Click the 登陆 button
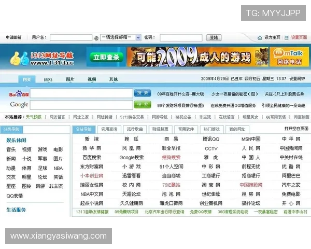The image size is (311, 249). click(x=214, y=37)
